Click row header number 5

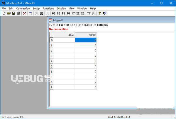point(51,66)
